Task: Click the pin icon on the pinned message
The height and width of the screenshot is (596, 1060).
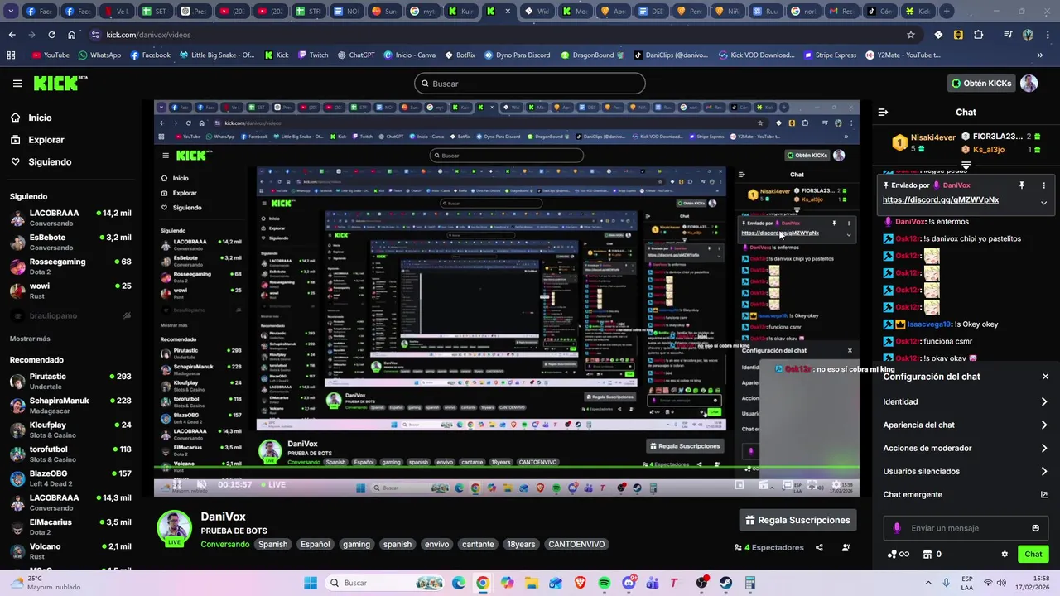Action: [x=1021, y=185]
